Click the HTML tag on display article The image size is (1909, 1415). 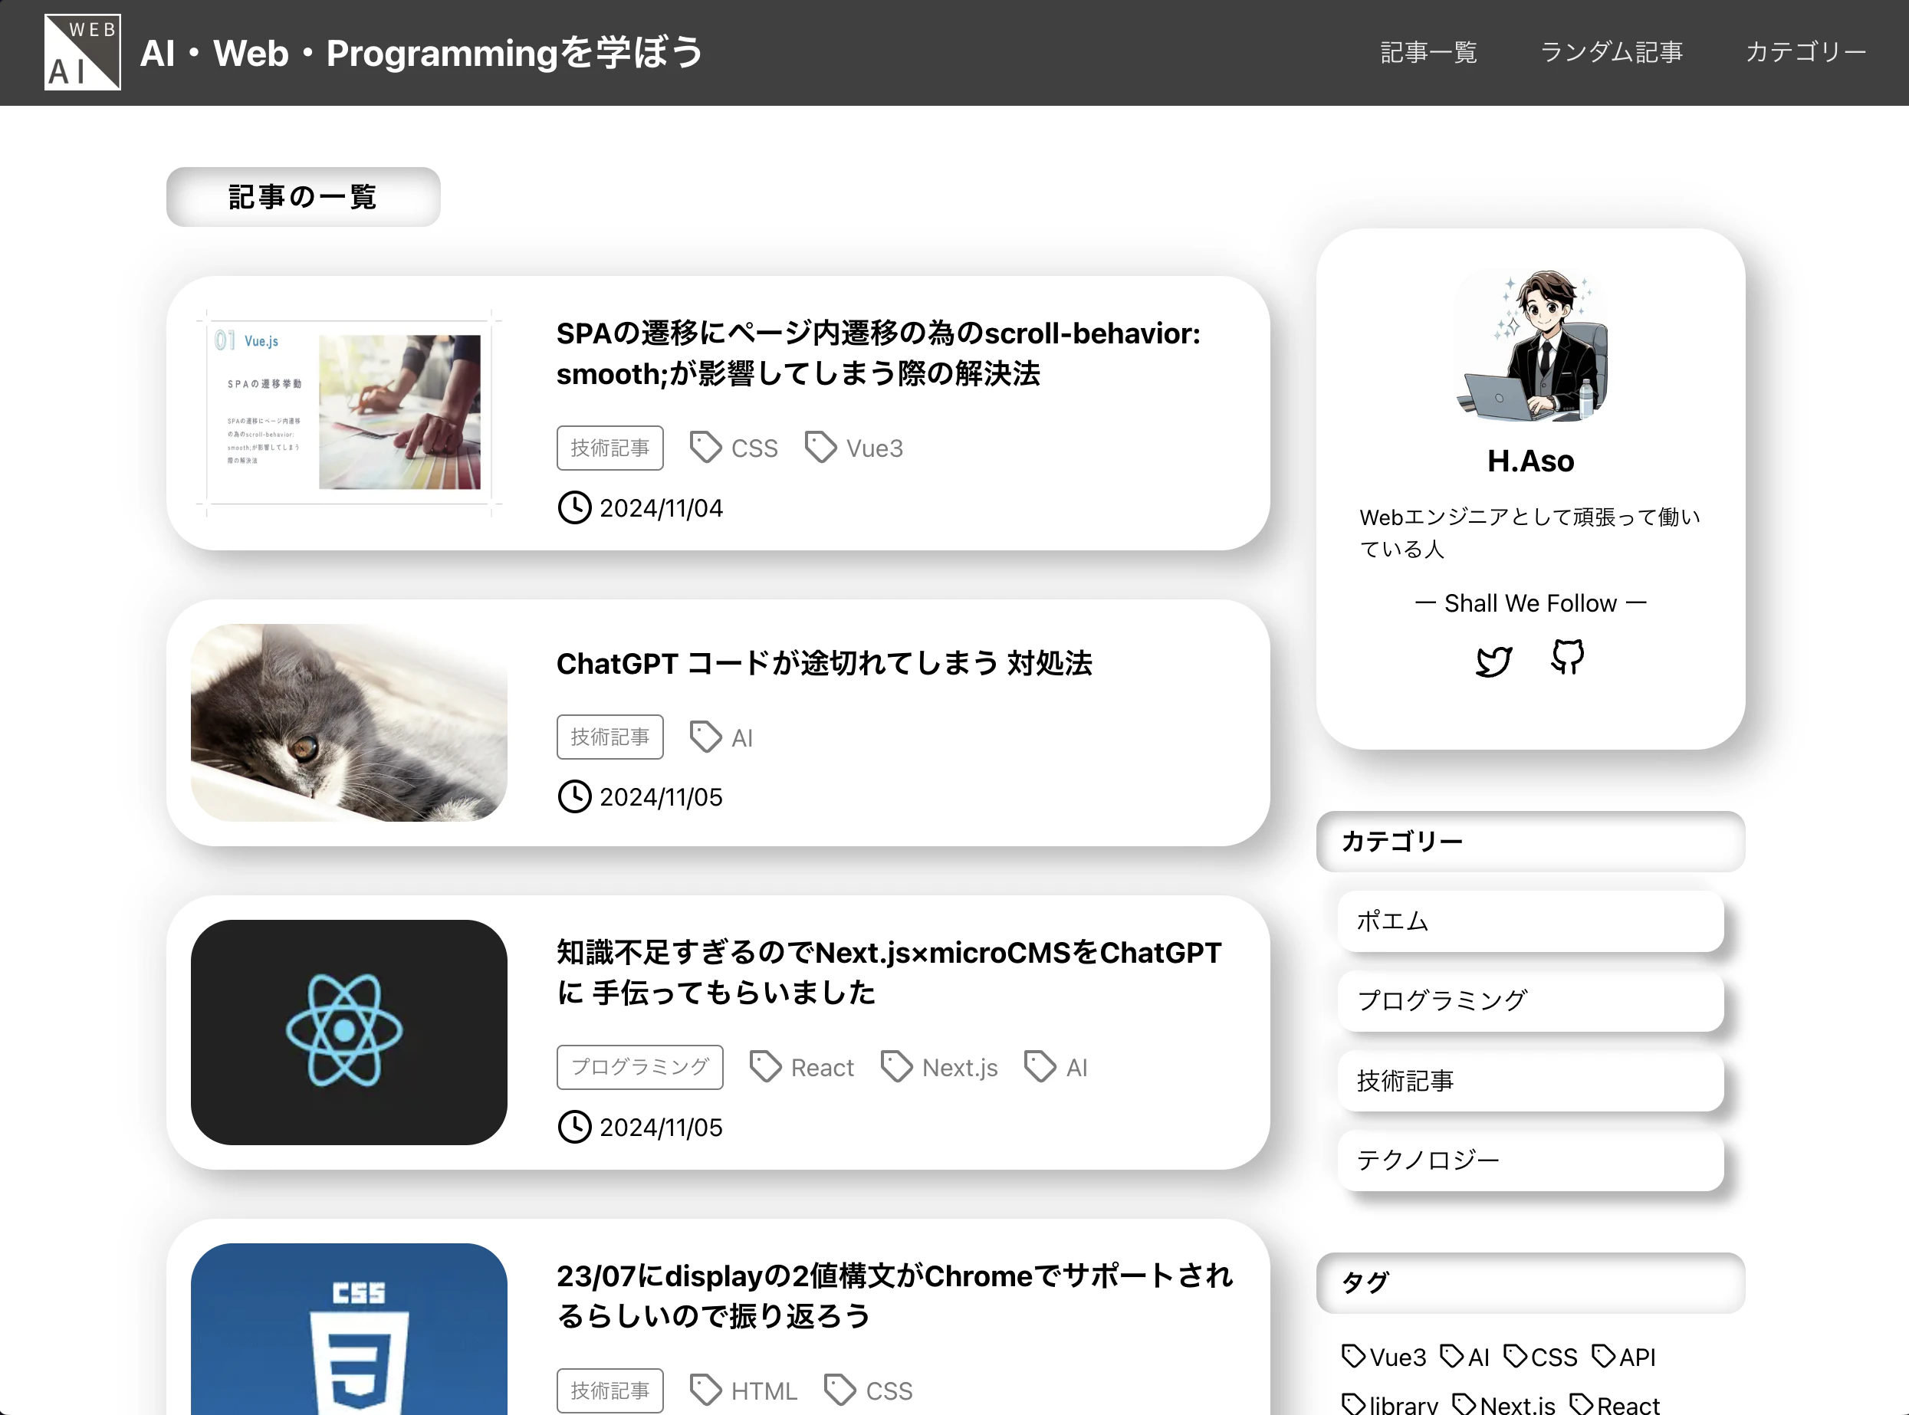(x=744, y=1390)
